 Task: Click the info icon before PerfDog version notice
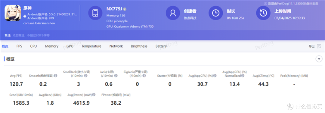pyautogui.click(x=265, y=4)
